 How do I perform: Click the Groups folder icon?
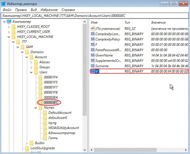tap(36, 67)
